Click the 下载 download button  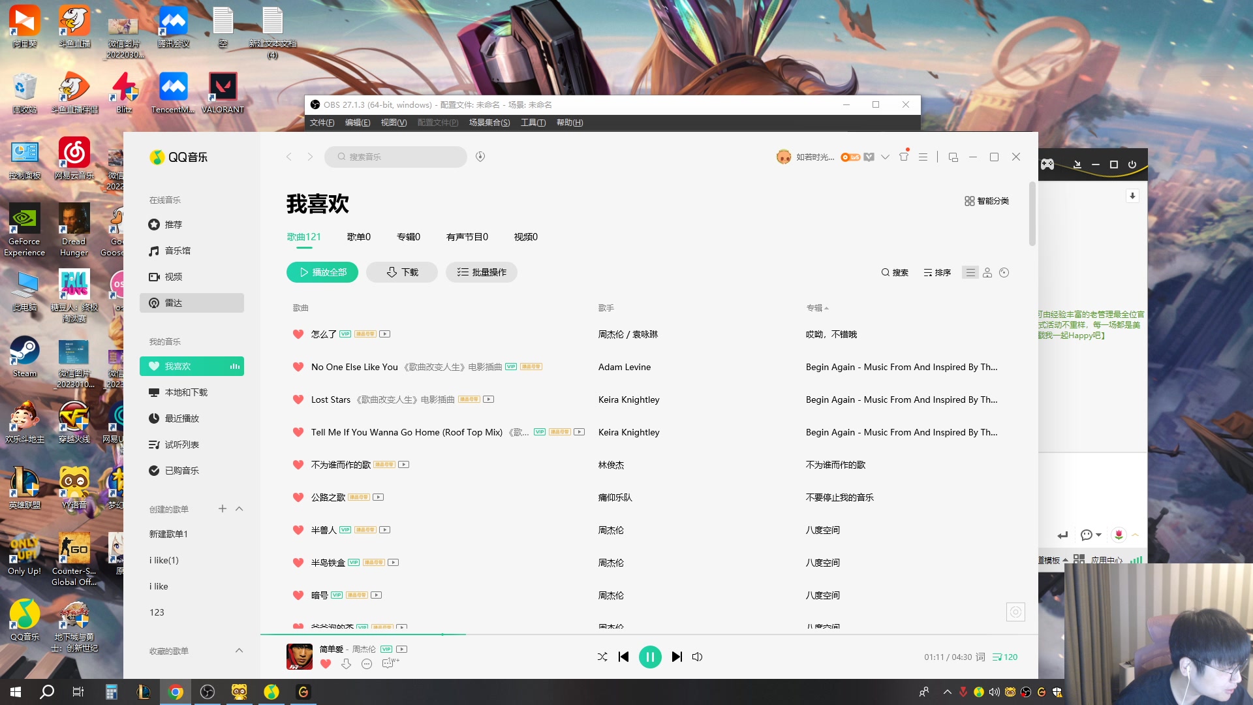(x=402, y=272)
